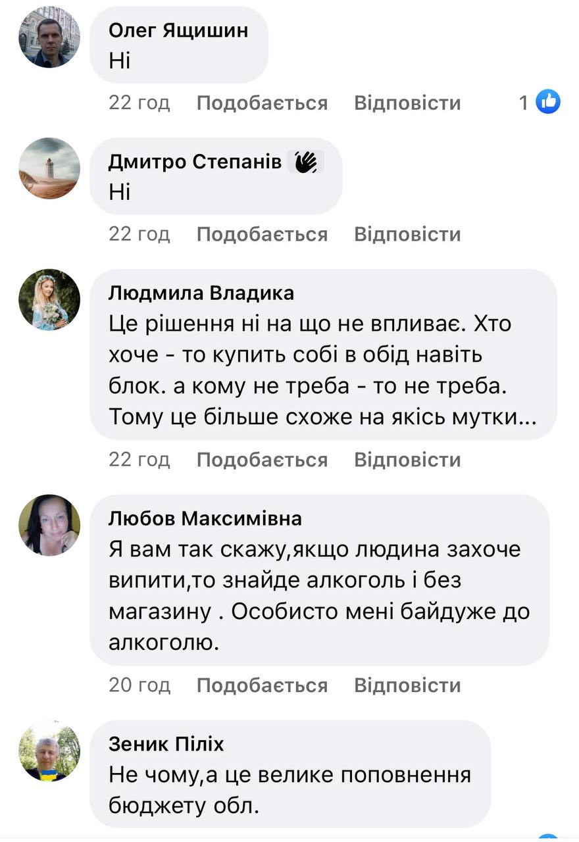Viewport: 579px width, 842px height.
Task: Click the 20 год timestamp
Action: click(x=139, y=685)
